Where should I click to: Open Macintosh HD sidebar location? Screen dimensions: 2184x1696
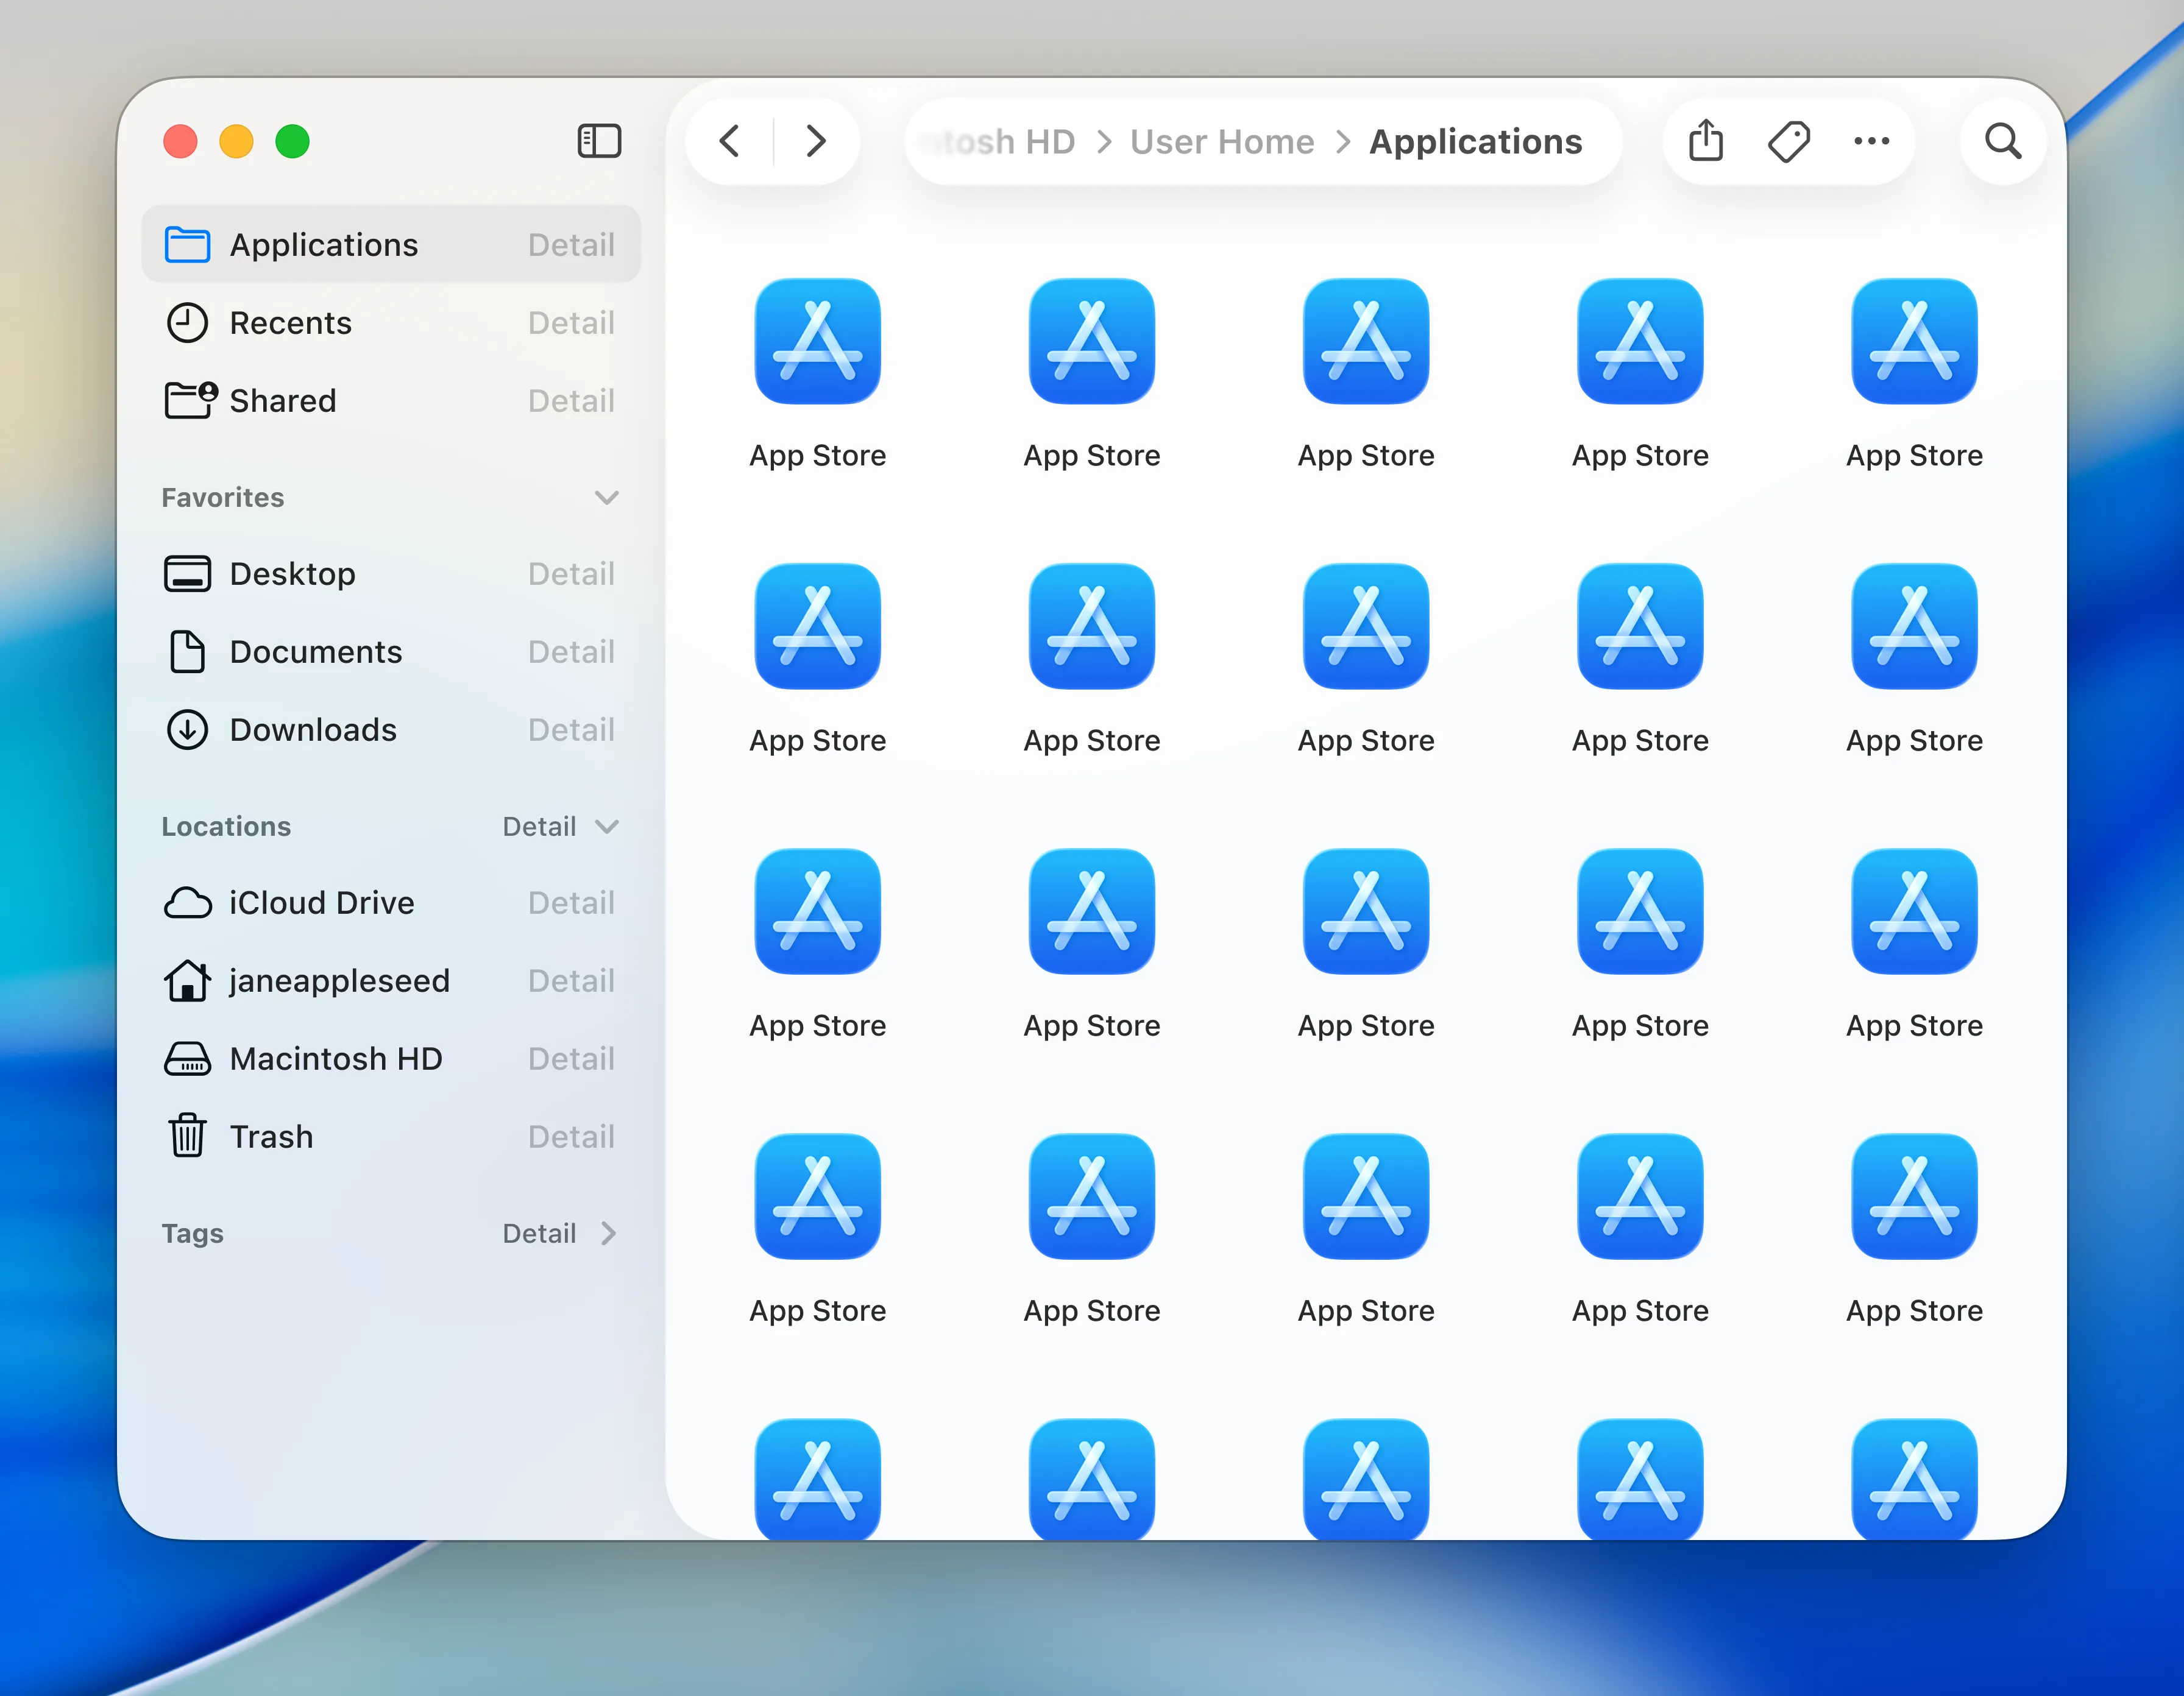tap(336, 1059)
